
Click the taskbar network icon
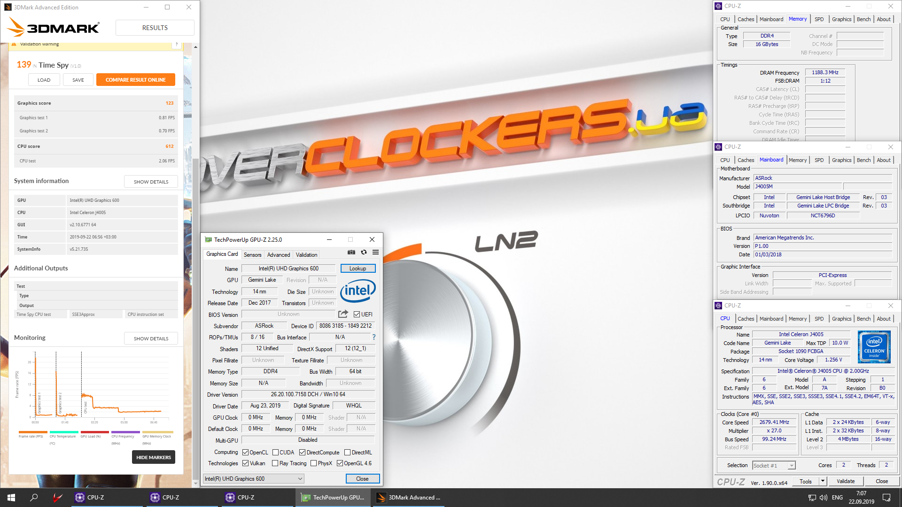pyautogui.click(x=812, y=498)
